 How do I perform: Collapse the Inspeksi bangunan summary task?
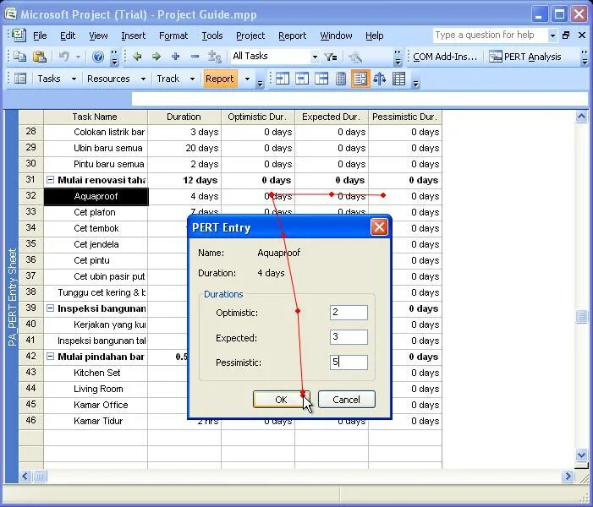coord(50,308)
